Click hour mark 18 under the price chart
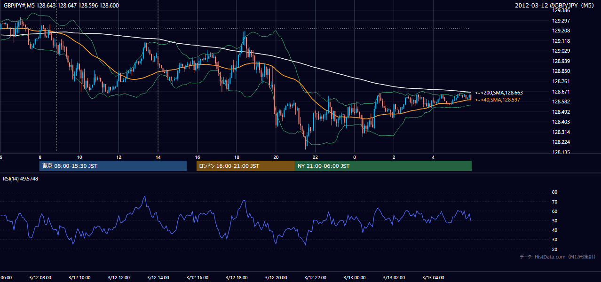601x282 pixels. point(237,157)
